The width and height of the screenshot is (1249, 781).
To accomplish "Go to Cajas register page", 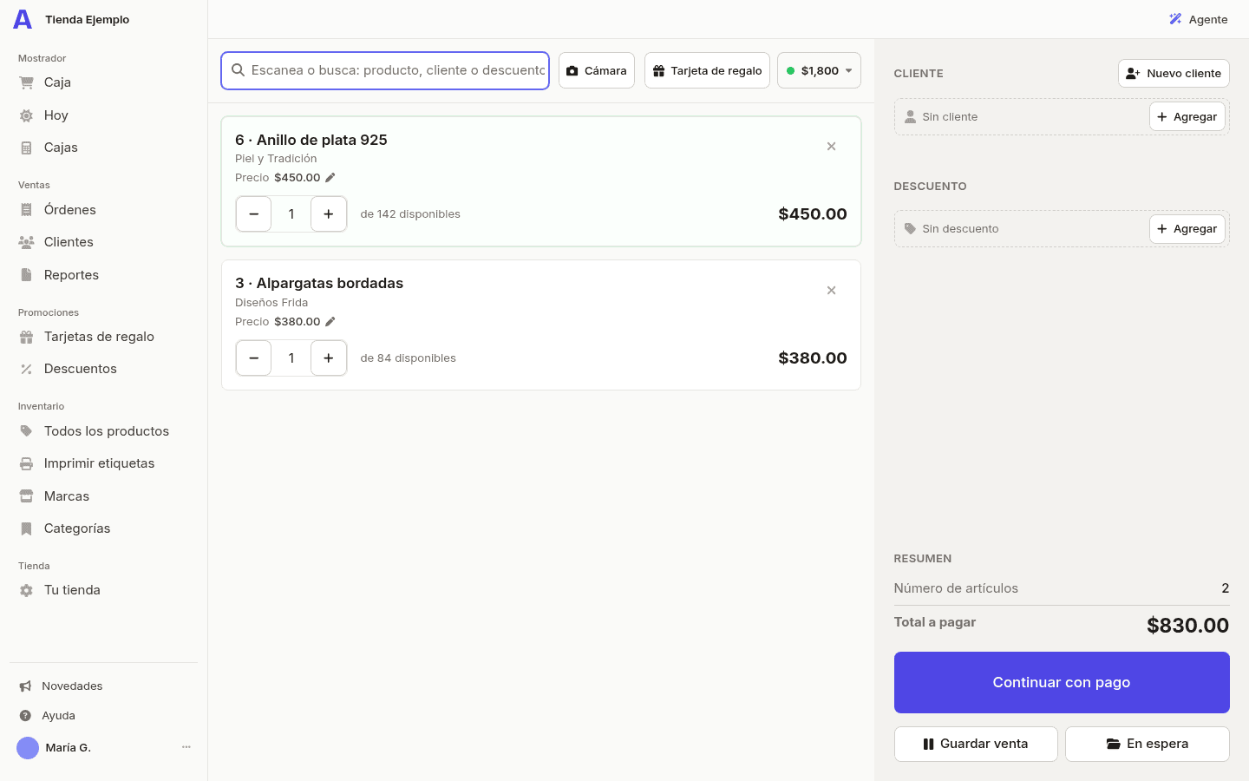I will tap(61, 148).
